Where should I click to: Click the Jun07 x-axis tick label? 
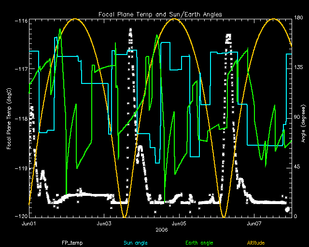[x=254, y=224]
